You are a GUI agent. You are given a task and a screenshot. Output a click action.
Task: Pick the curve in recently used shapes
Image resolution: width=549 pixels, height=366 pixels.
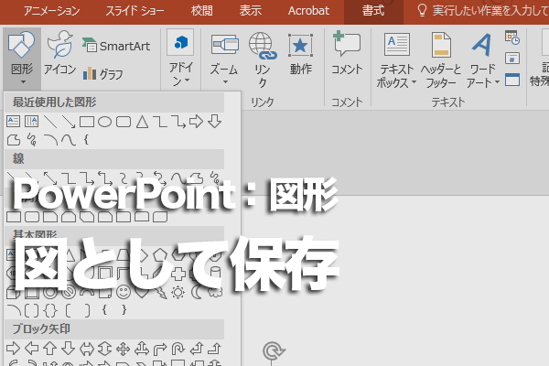pyautogui.click(x=69, y=140)
